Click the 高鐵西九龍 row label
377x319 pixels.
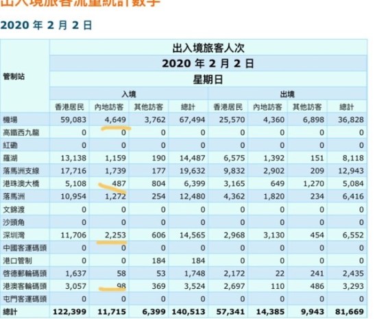click(21, 132)
